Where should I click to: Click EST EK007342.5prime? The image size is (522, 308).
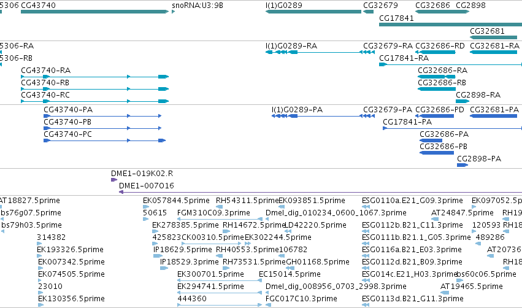point(40,268)
